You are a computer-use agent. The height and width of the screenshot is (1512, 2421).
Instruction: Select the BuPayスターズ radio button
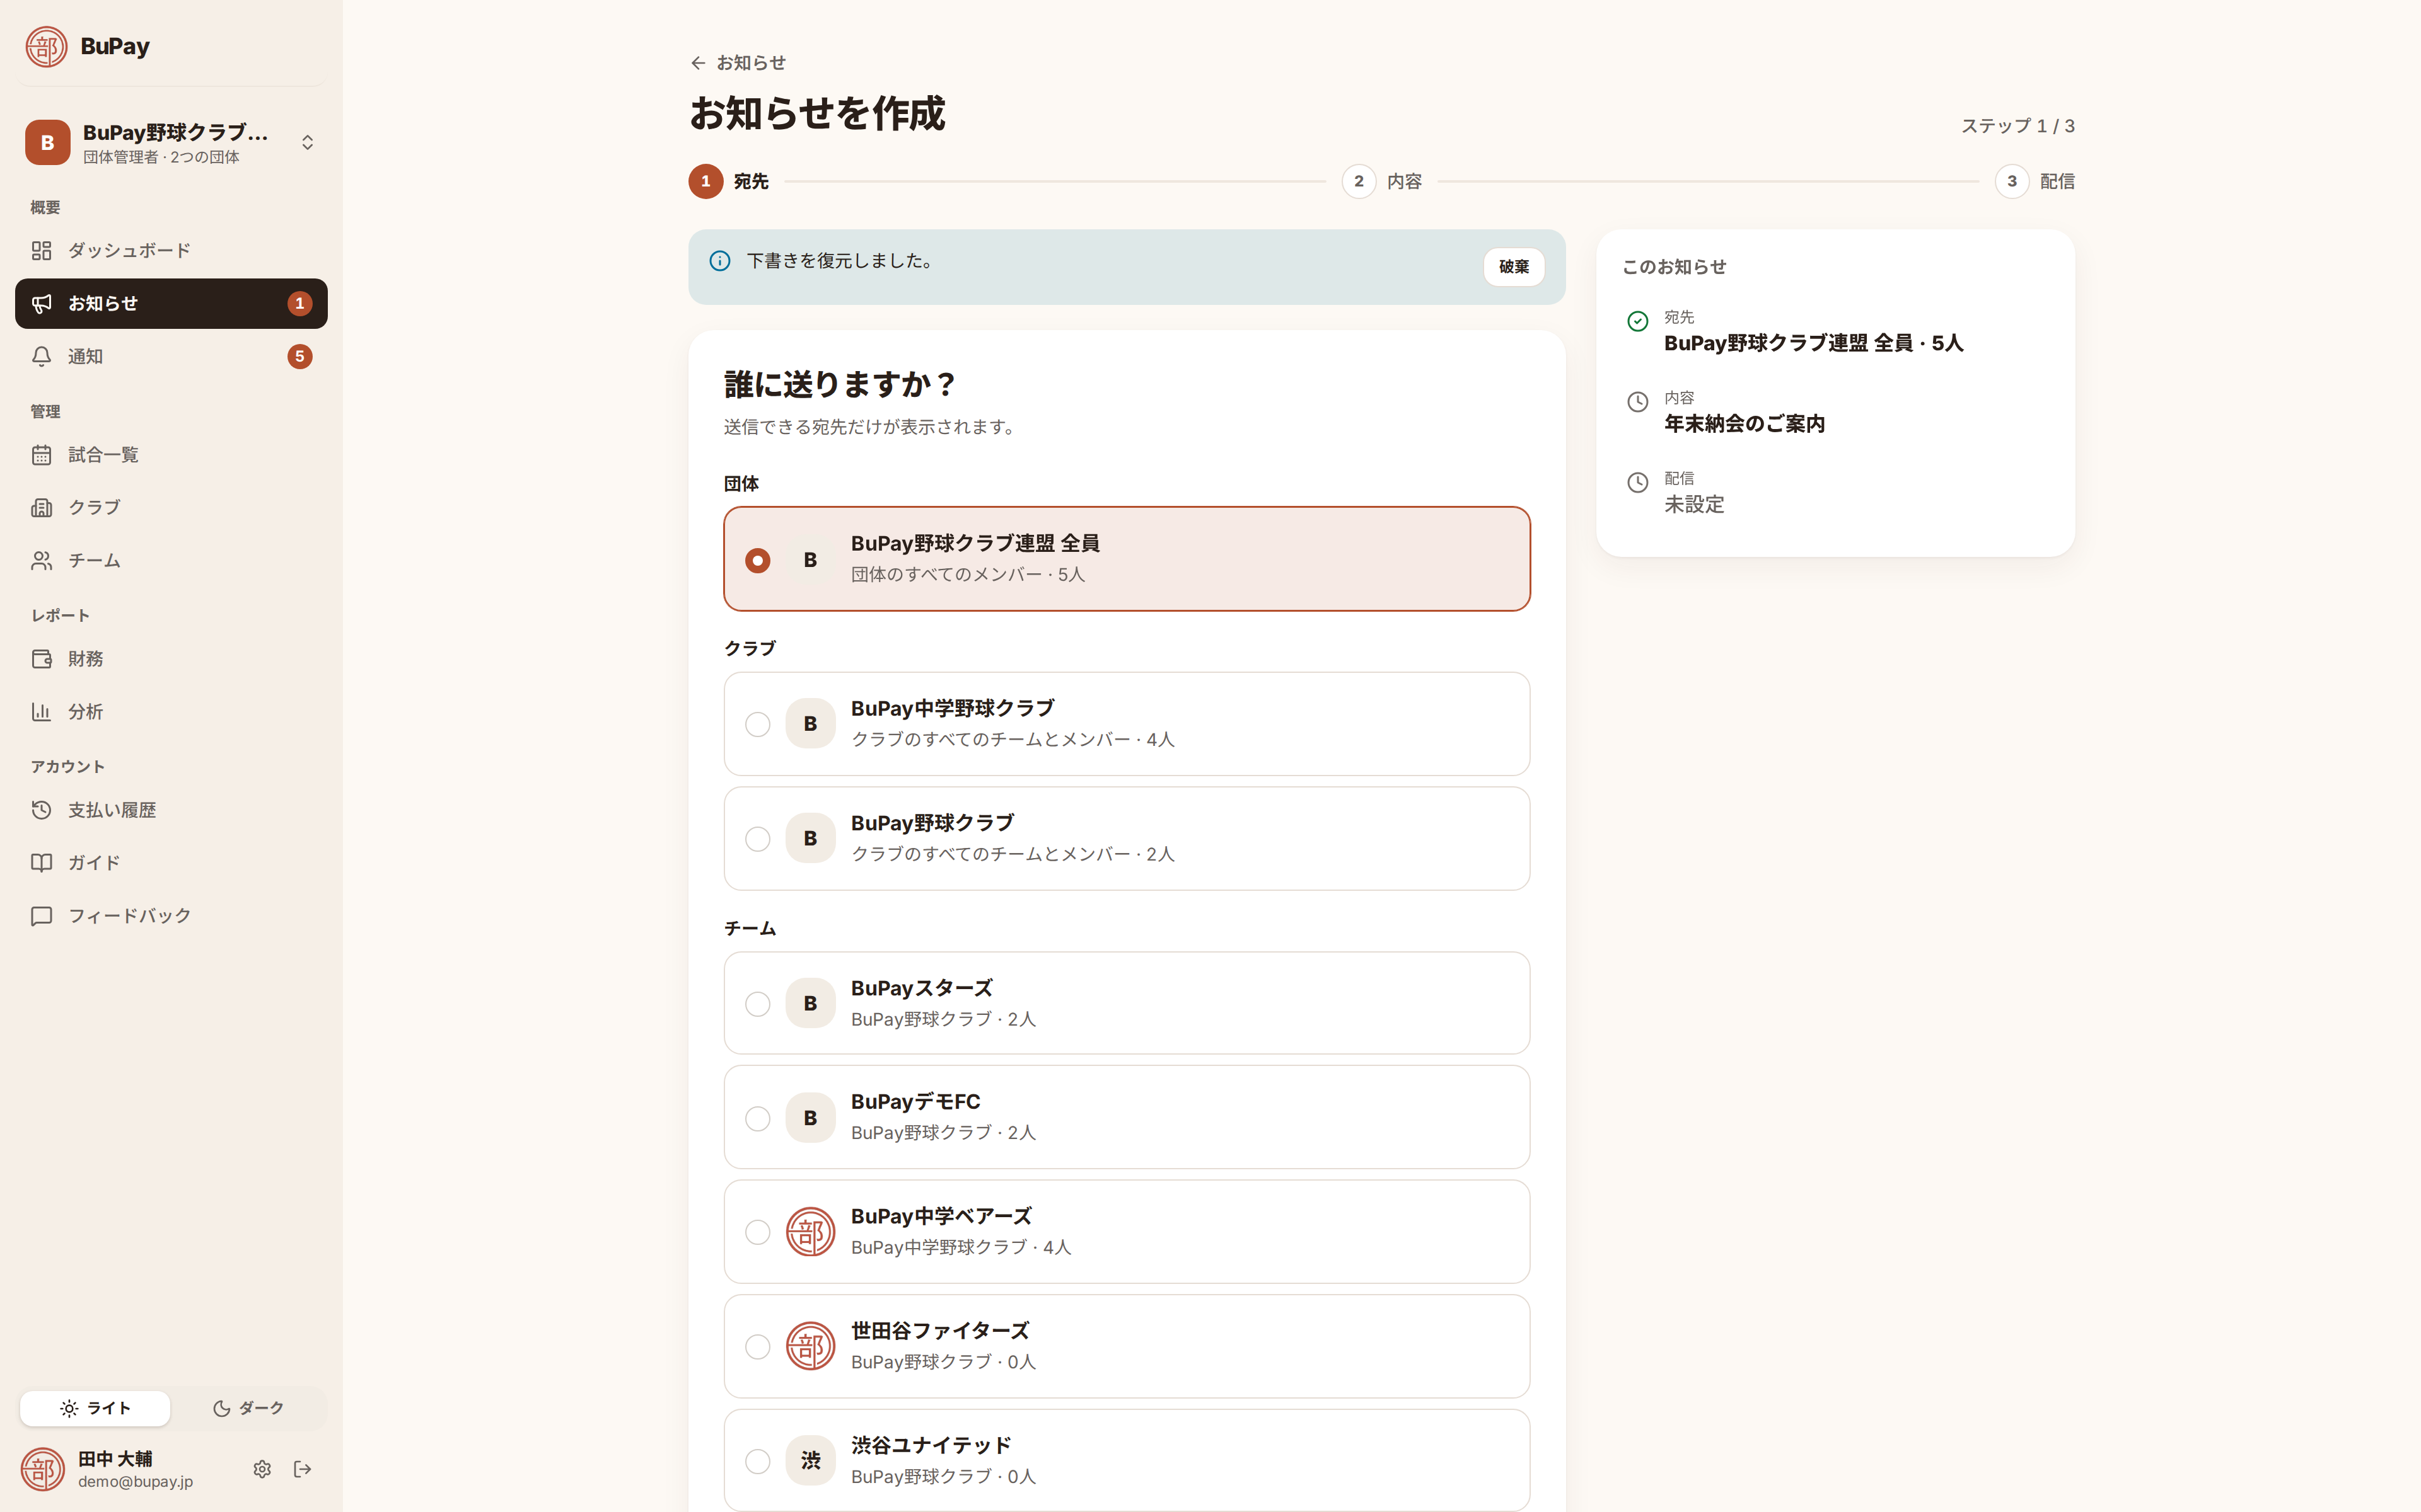pos(757,1004)
